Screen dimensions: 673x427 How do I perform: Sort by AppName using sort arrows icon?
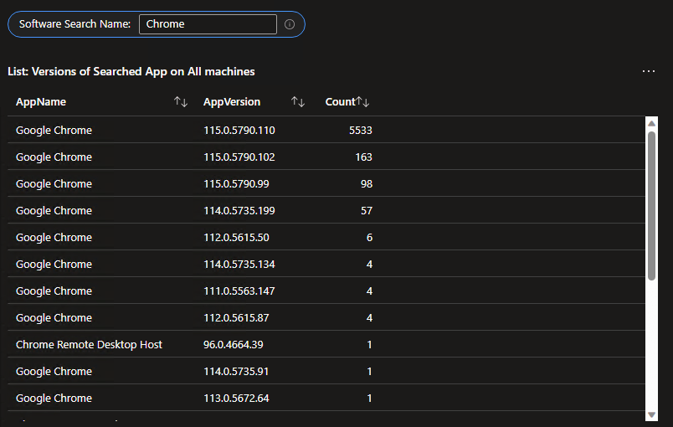[181, 102]
